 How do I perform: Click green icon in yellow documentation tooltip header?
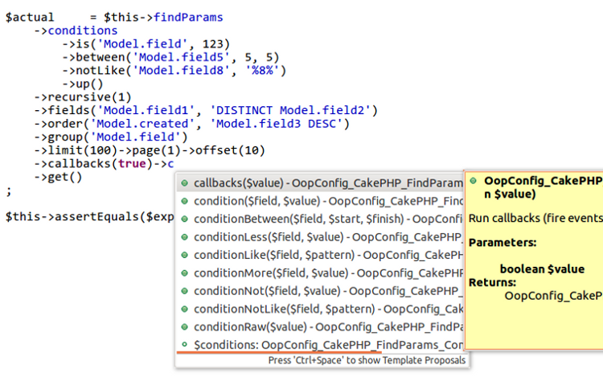point(474,180)
